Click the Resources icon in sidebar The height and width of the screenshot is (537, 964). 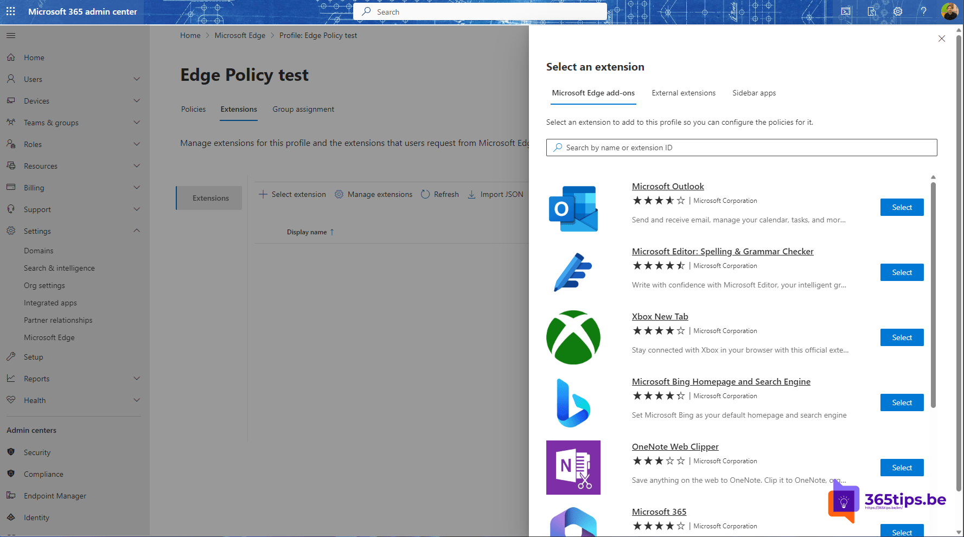11,165
